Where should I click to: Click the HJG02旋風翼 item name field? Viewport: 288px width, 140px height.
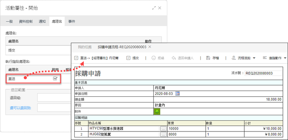[x=124, y=134]
